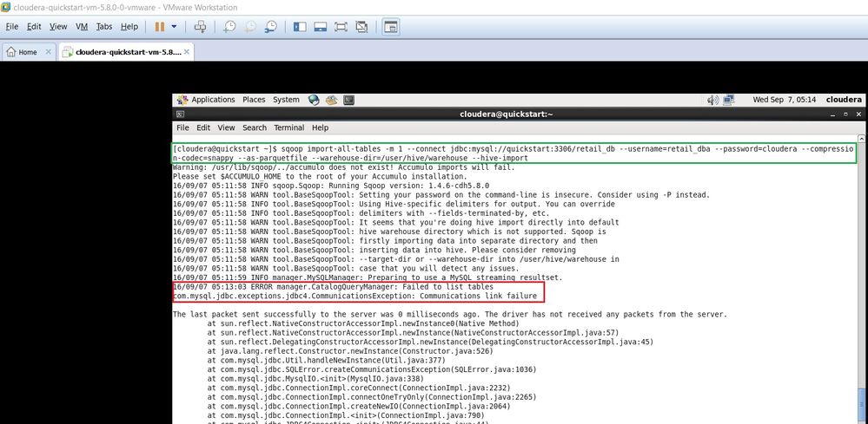Click the console view icon in VMware toolbar
The image size is (868, 424).
coord(391,27)
